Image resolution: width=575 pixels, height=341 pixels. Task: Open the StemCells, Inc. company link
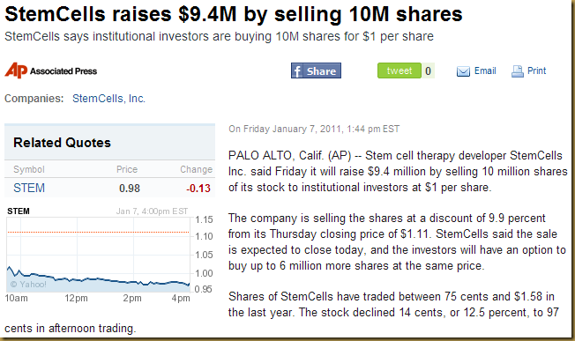point(108,99)
